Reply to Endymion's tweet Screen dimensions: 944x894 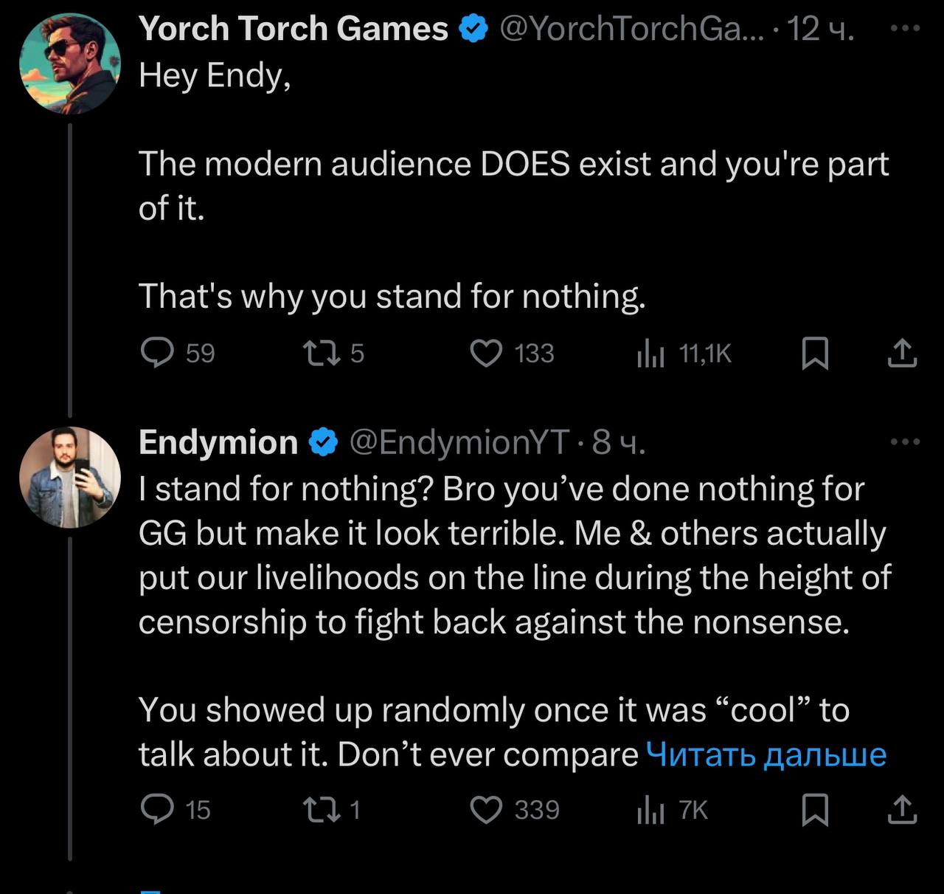tap(157, 810)
